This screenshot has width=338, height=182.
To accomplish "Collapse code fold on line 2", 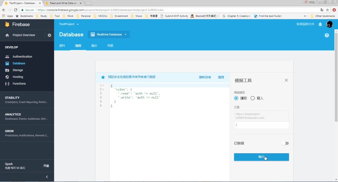I will pyautogui.click(x=103, y=89).
